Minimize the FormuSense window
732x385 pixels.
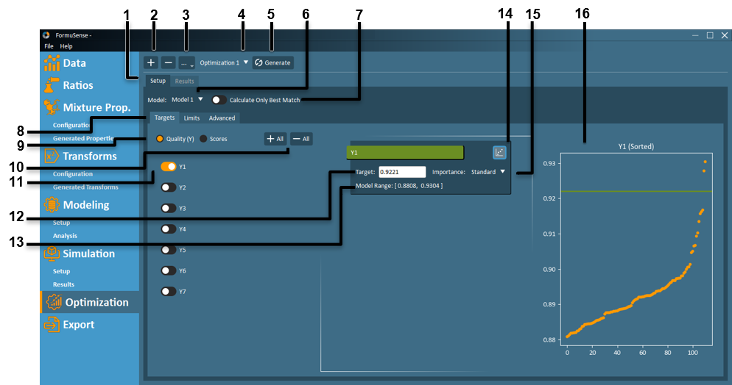click(x=695, y=35)
